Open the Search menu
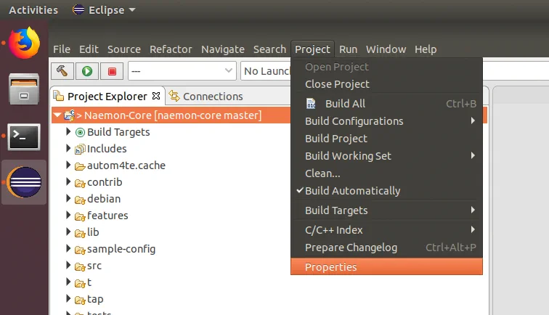549x315 pixels. tap(269, 49)
